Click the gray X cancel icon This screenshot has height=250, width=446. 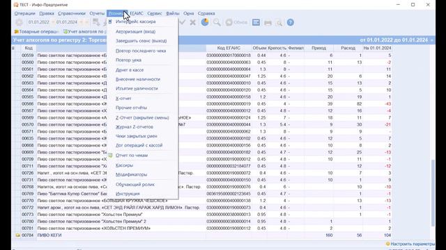[x=192, y=22]
